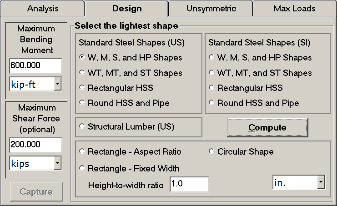Open the Unsymmetric tab
337x206 pixels.
pos(211,8)
